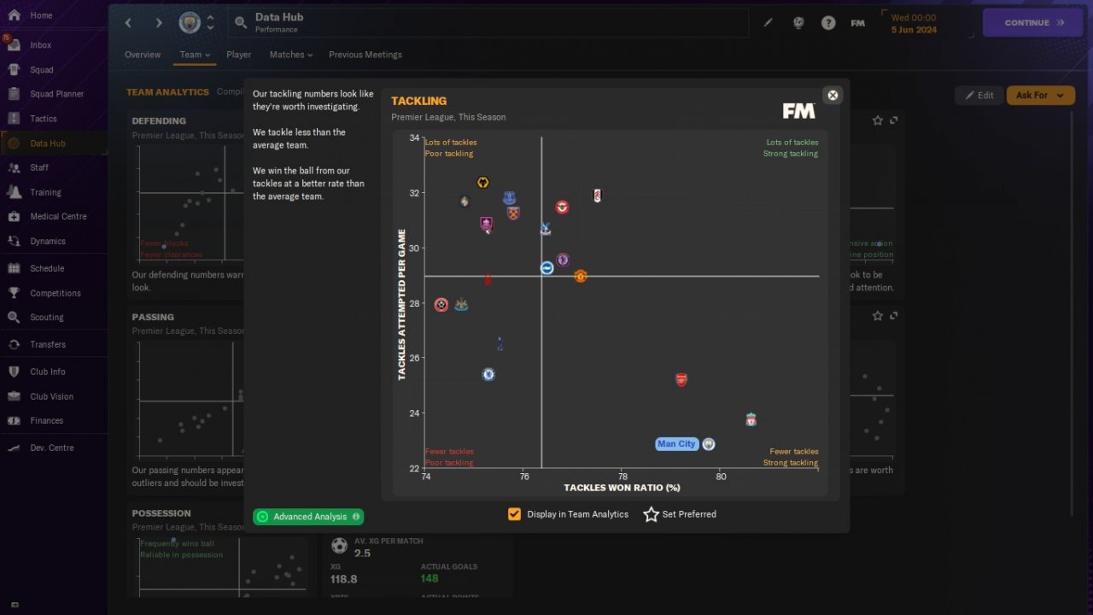
Task: Expand the Matches tab dropdown
Action: point(291,55)
